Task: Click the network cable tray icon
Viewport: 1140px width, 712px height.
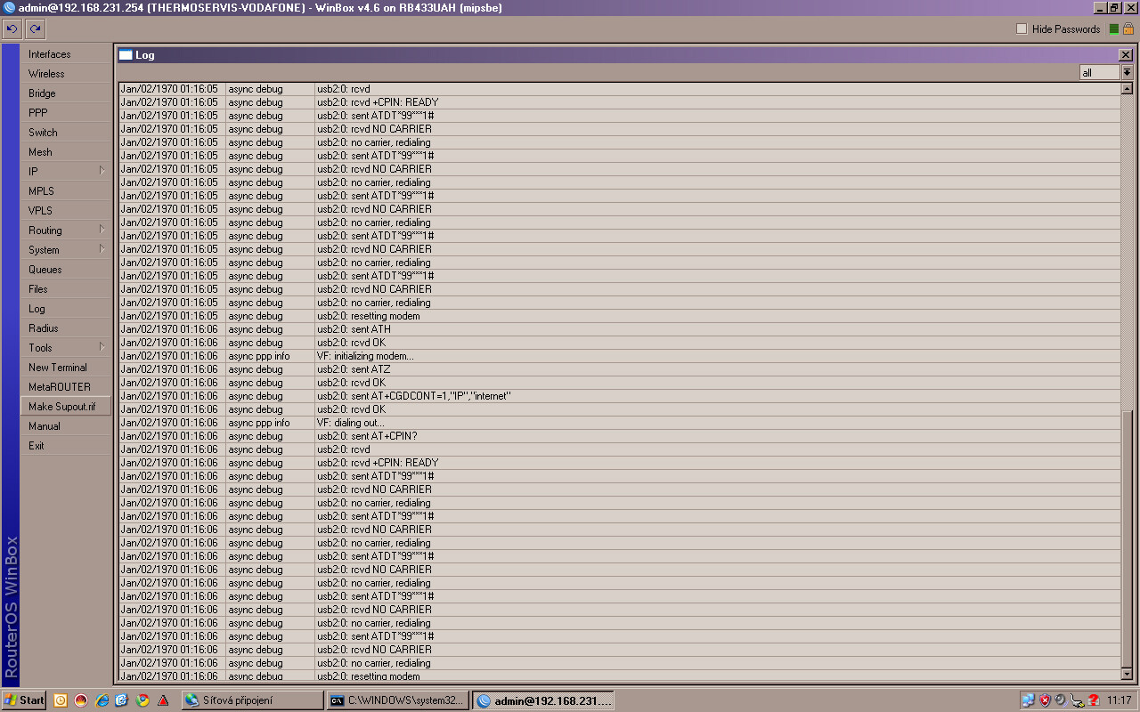Action: [1077, 700]
